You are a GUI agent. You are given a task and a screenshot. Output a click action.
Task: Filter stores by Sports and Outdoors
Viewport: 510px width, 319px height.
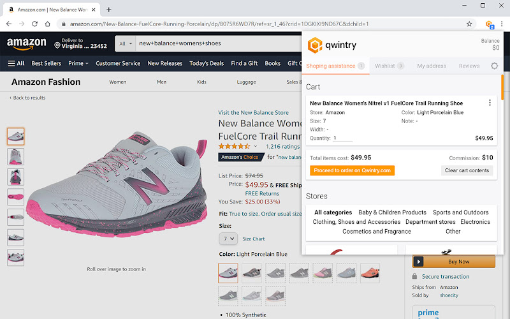(460, 212)
